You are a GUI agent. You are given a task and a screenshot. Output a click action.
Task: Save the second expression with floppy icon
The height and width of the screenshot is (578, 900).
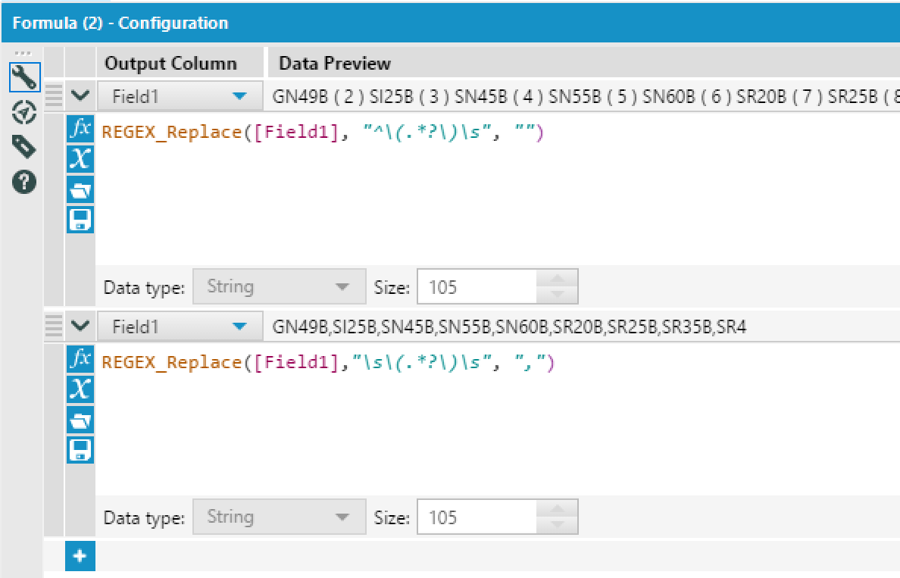tap(80, 450)
